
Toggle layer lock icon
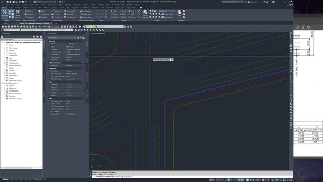155,11
